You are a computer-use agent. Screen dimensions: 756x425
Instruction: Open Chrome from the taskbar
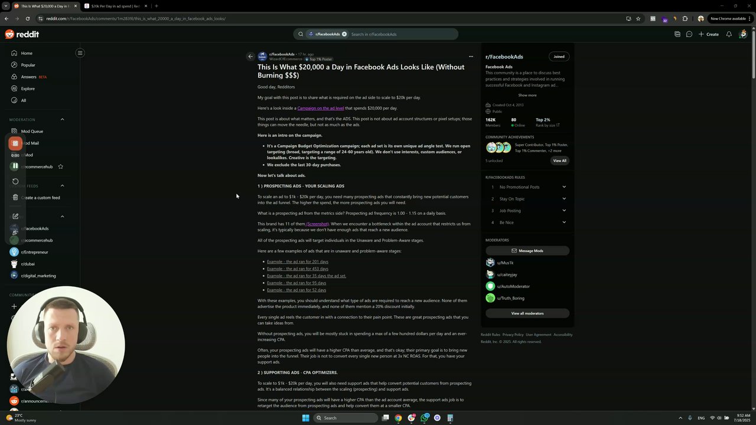[x=398, y=418]
